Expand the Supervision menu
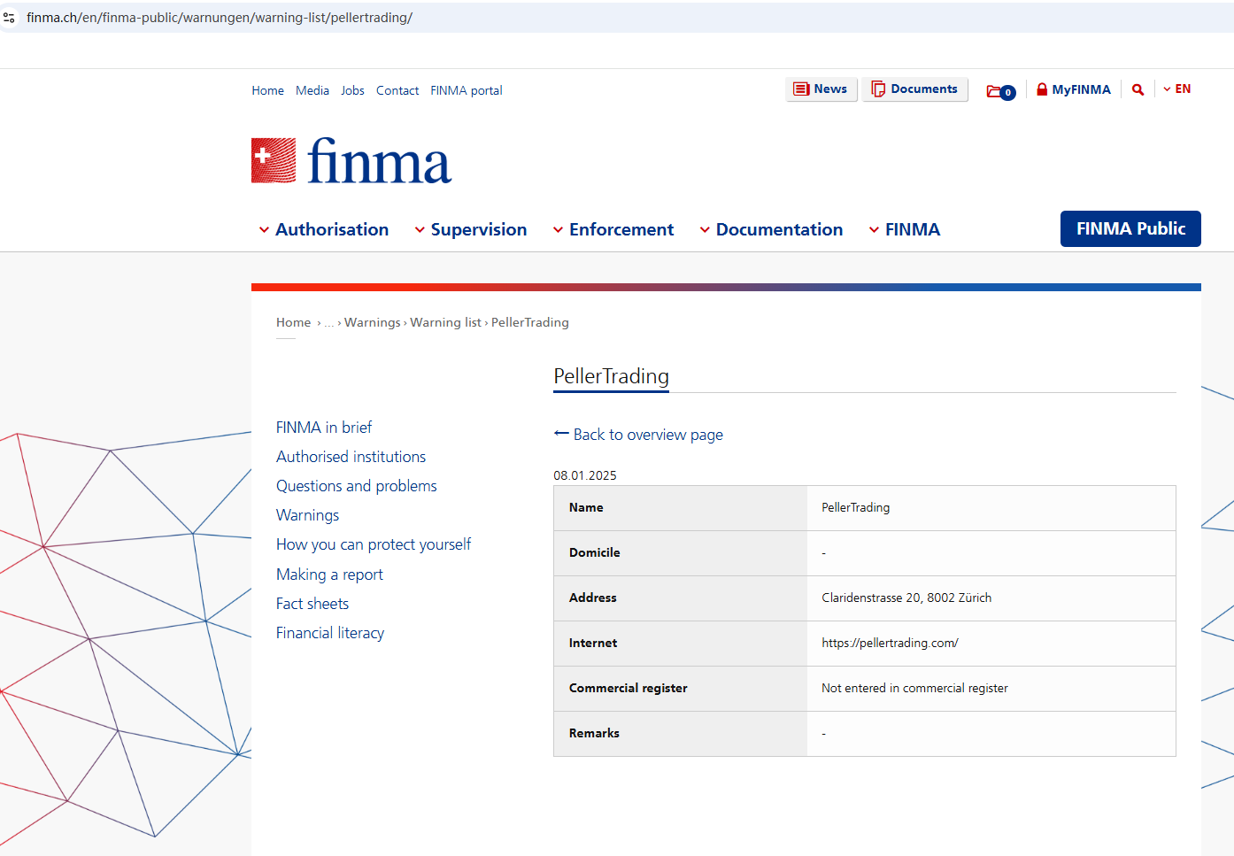The height and width of the screenshot is (856, 1234). (471, 230)
